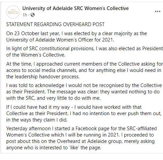Visit University of Adelaide SRC Women's Collective page
The width and height of the screenshot is (163, 160).
click(76, 8)
